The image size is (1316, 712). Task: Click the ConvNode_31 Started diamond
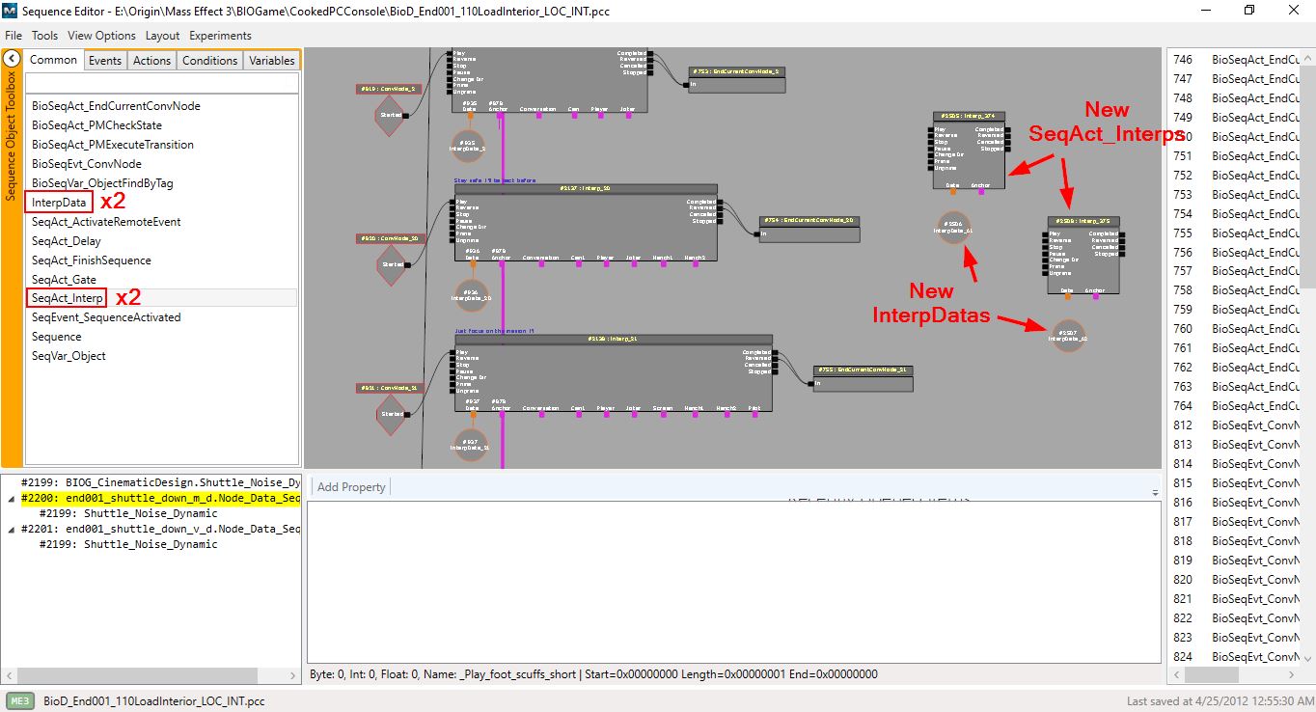pos(392,414)
